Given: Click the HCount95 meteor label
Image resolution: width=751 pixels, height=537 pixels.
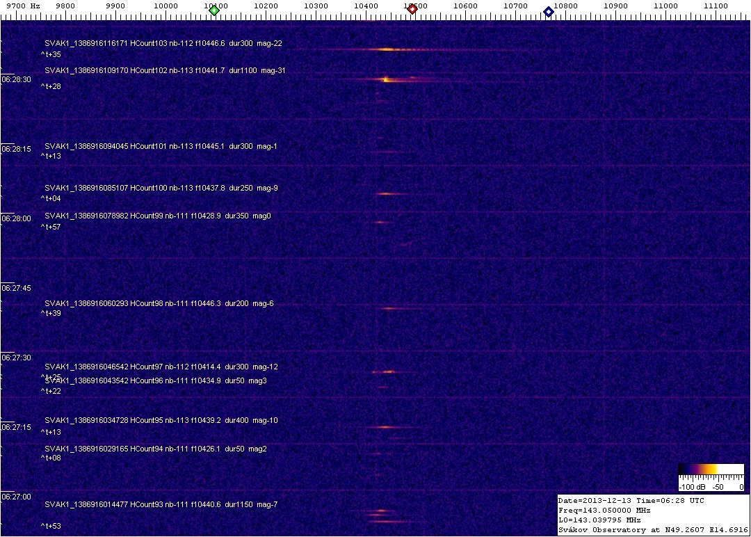Looking at the screenshot, I should pyautogui.click(x=161, y=421).
